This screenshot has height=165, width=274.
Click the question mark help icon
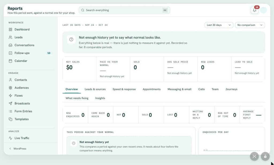[x=71, y=39]
